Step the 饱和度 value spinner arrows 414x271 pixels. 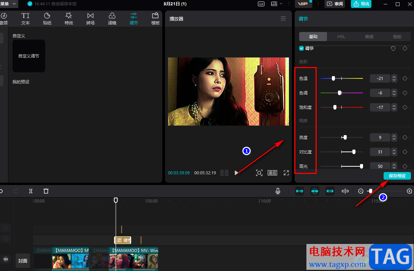coord(394,107)
